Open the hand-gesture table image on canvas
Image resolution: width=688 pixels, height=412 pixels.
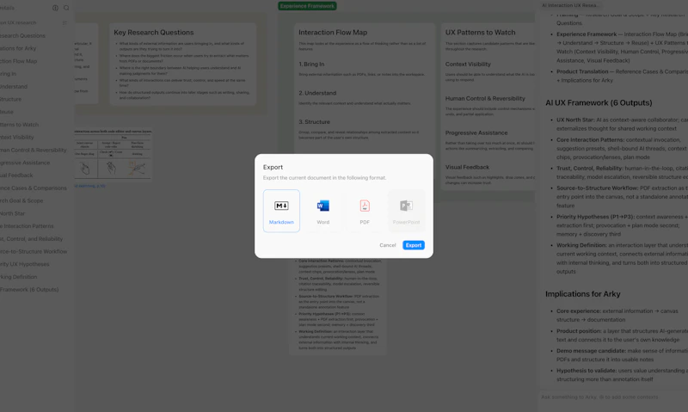pyautogui.click(x=113, y=154)
